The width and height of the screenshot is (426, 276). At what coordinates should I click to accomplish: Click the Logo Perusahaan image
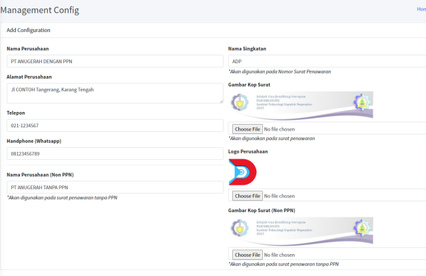(x=242, y=173)
